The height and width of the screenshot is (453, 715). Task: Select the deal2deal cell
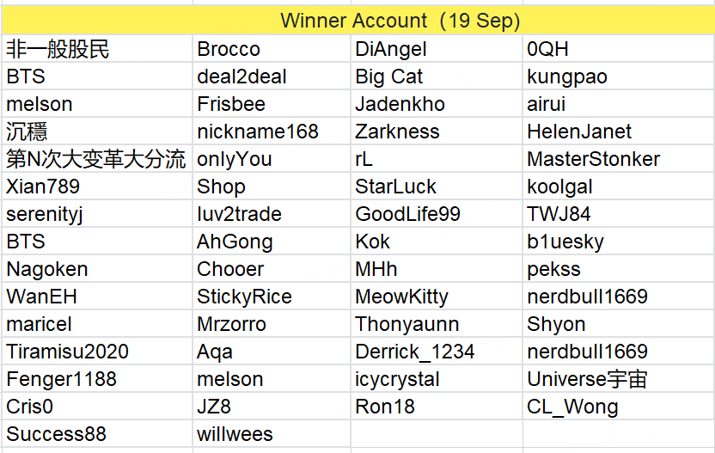click(272, 77)
